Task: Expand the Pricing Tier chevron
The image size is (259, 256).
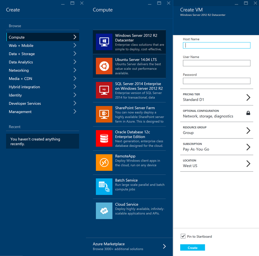Action: click(x=248, y=97)
